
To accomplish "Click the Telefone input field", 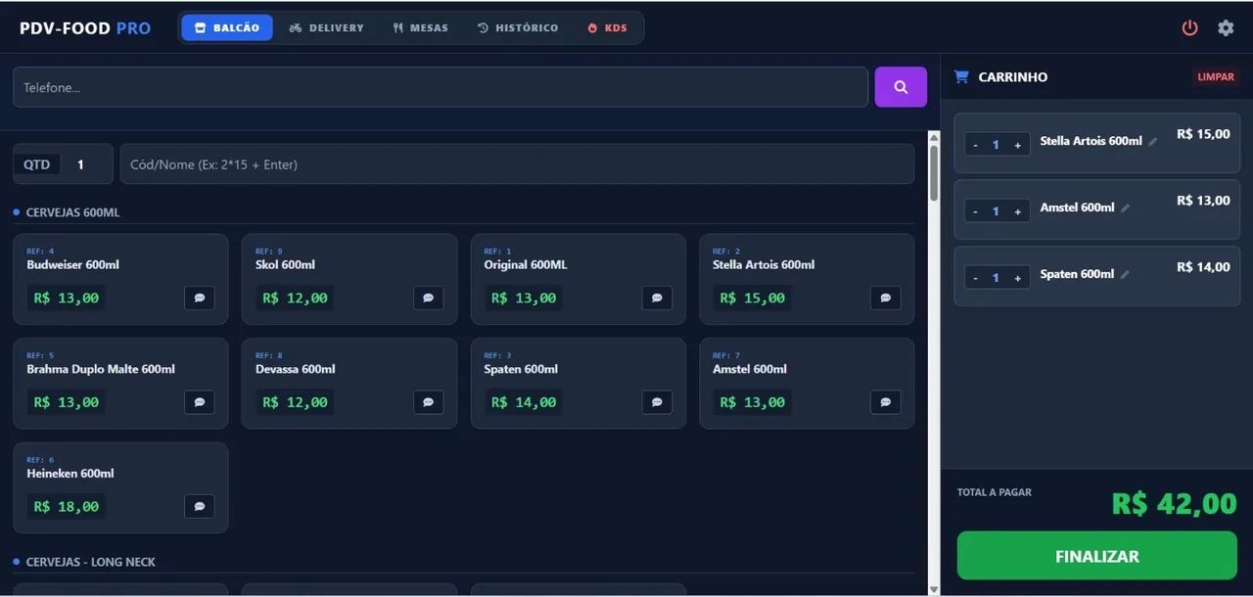I will click(x=441, y=87).
